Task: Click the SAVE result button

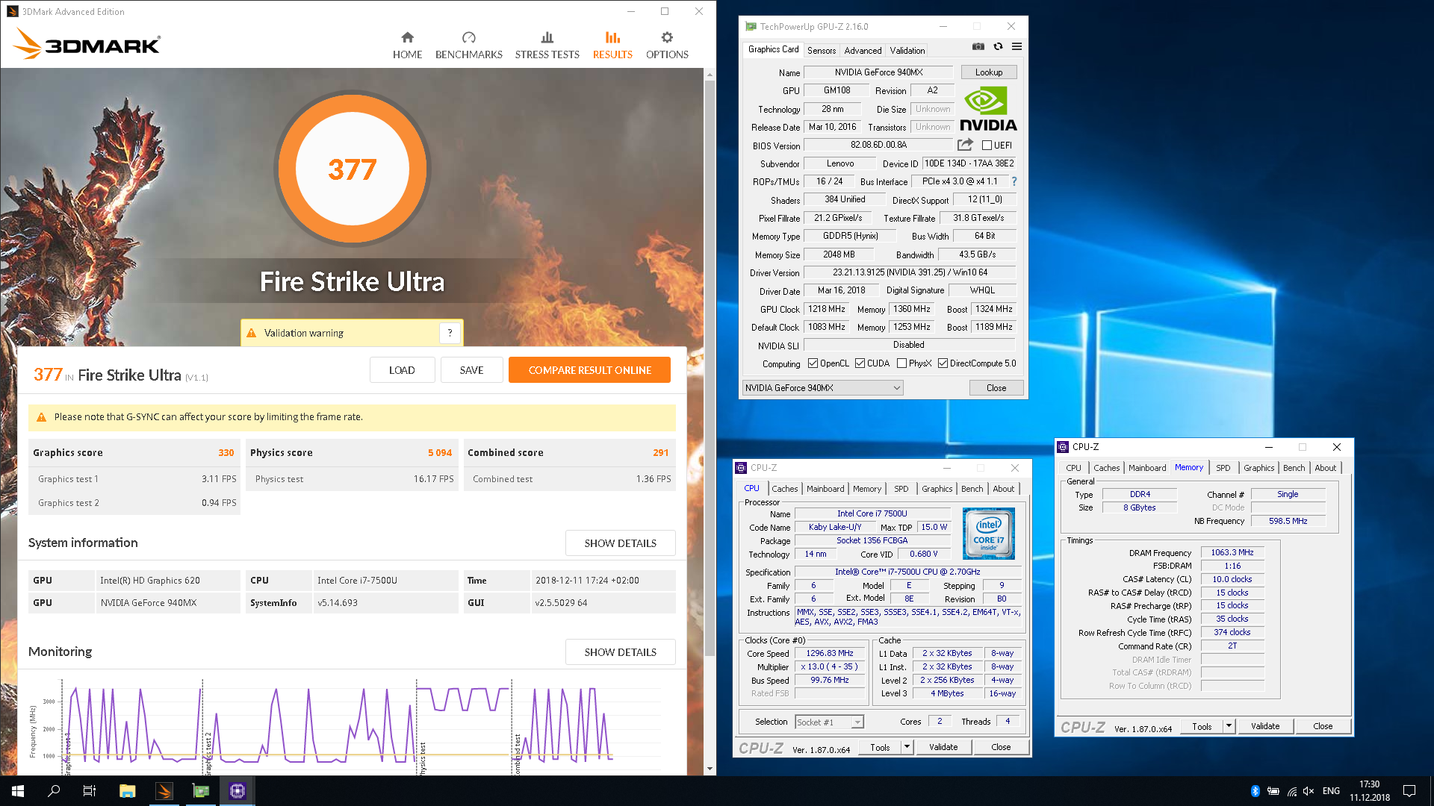Action: (471, 370)
